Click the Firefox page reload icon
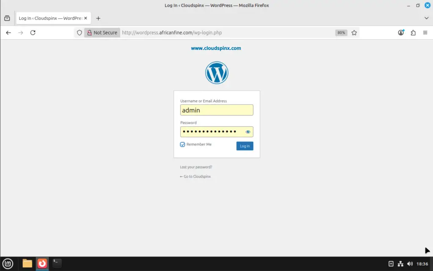The image size is (433, 271). click(33, 33)
